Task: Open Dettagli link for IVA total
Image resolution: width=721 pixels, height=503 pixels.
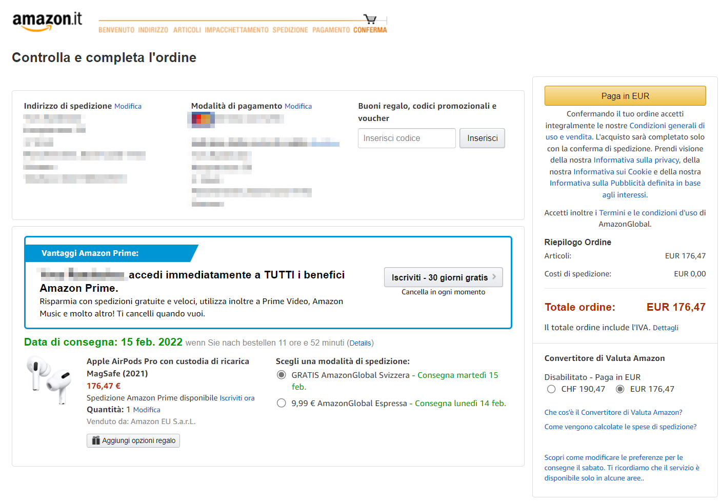Action: click(665, 328)
